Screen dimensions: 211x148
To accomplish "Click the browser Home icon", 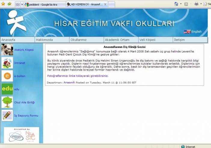I will 176,4.
